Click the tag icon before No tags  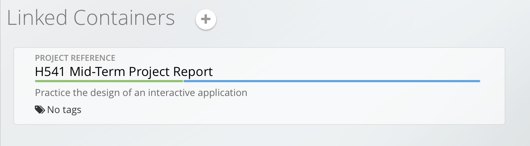point(40,109)
